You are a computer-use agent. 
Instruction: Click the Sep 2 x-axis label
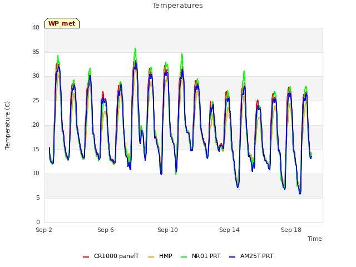(44, 230)
